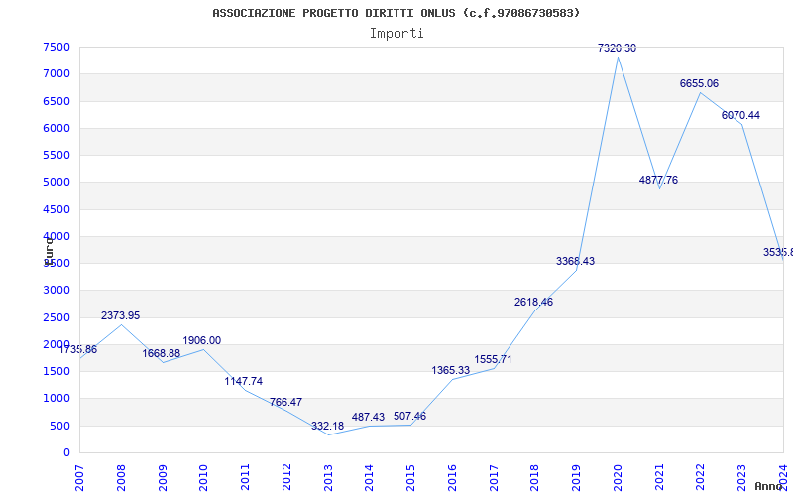Select the 3368.43 data label
The image size is (793, 496).
tap(575, 261)
